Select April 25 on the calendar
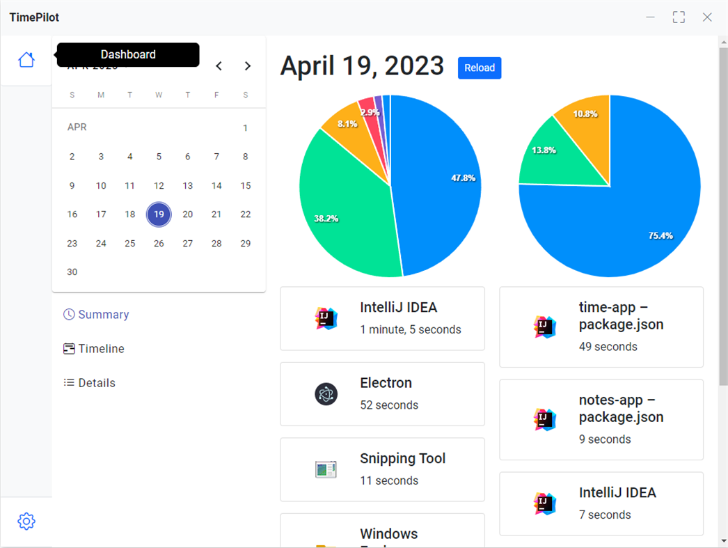This screenshot has height=548, width=728. [129, 243]
